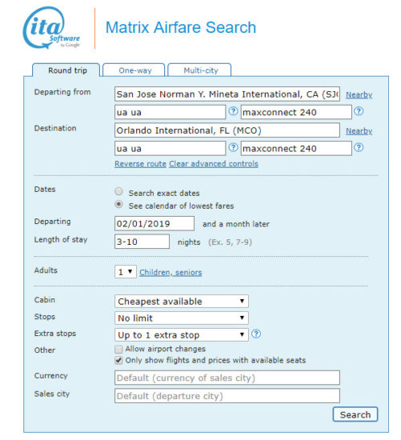Select See calendar of lowest fares
Screen dimensions: 401x440
[x=118, y=204]
